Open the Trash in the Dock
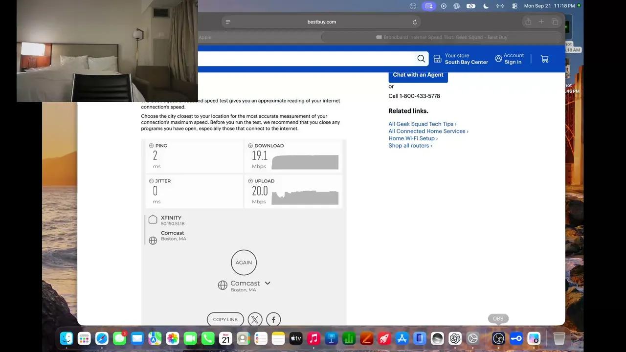Viewport: 626px width, 352px height. tap(559, 338)
